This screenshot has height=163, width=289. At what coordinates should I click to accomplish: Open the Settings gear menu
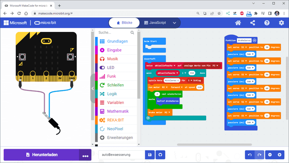(281, 23)
